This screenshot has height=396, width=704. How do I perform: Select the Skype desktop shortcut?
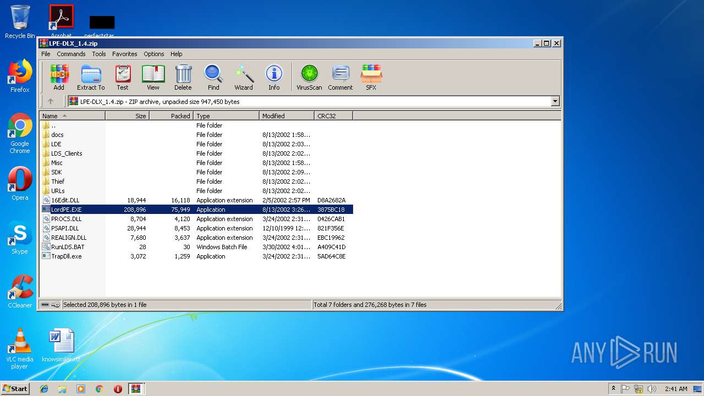click(x=20, y=238)
